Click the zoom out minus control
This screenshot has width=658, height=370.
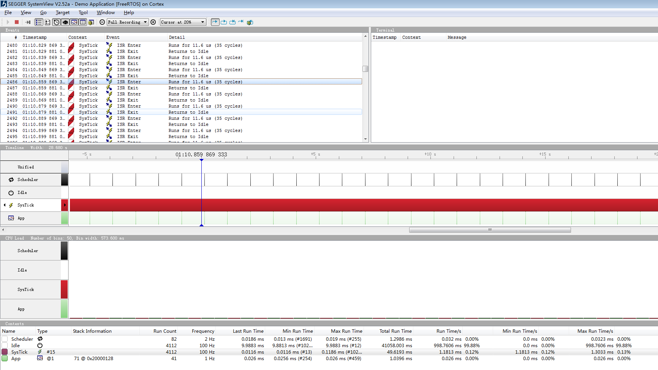click(101, 22)
